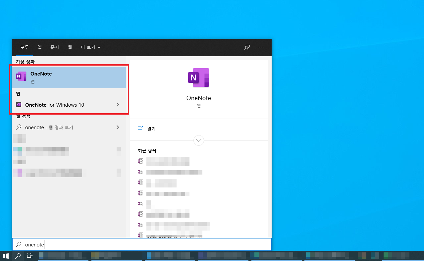Click the magnifier icon beside onenote web search
424x261 pixels.
point(19,127)
